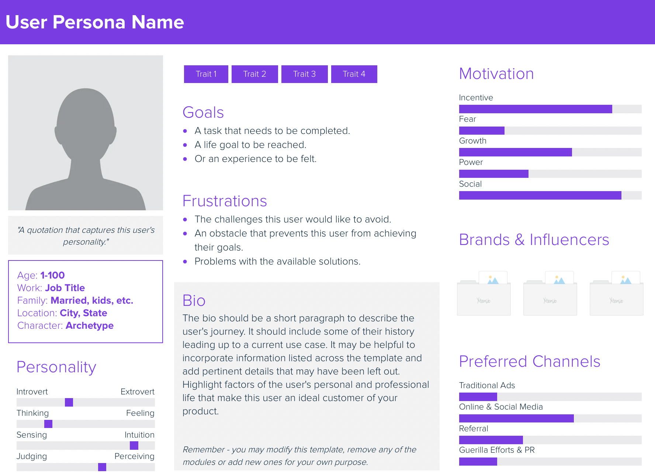Click the Sensing-Intuition slider handle
Viewport: 655px width, 473px height.
pyautogui.click(x=134, y=445)
